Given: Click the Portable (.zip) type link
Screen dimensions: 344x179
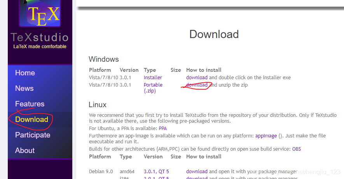Looking at the screenshot, I should [153, 88].
